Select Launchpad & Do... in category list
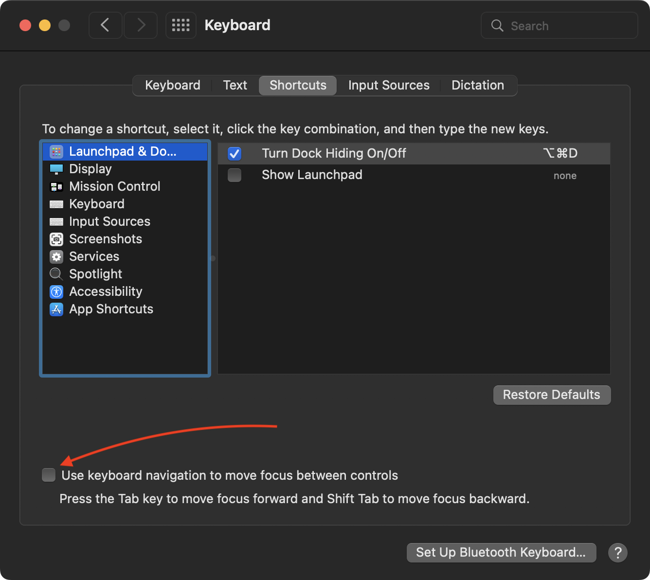 pos(125,152)
